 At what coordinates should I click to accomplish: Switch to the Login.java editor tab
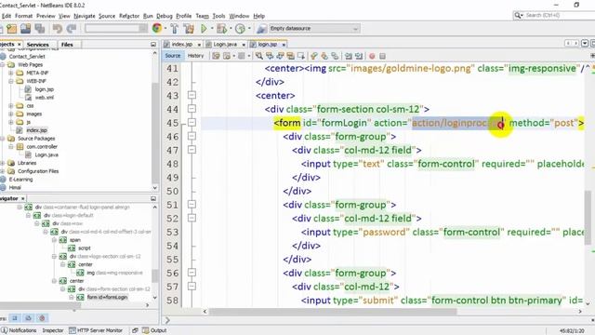click(x=225, y=45)
